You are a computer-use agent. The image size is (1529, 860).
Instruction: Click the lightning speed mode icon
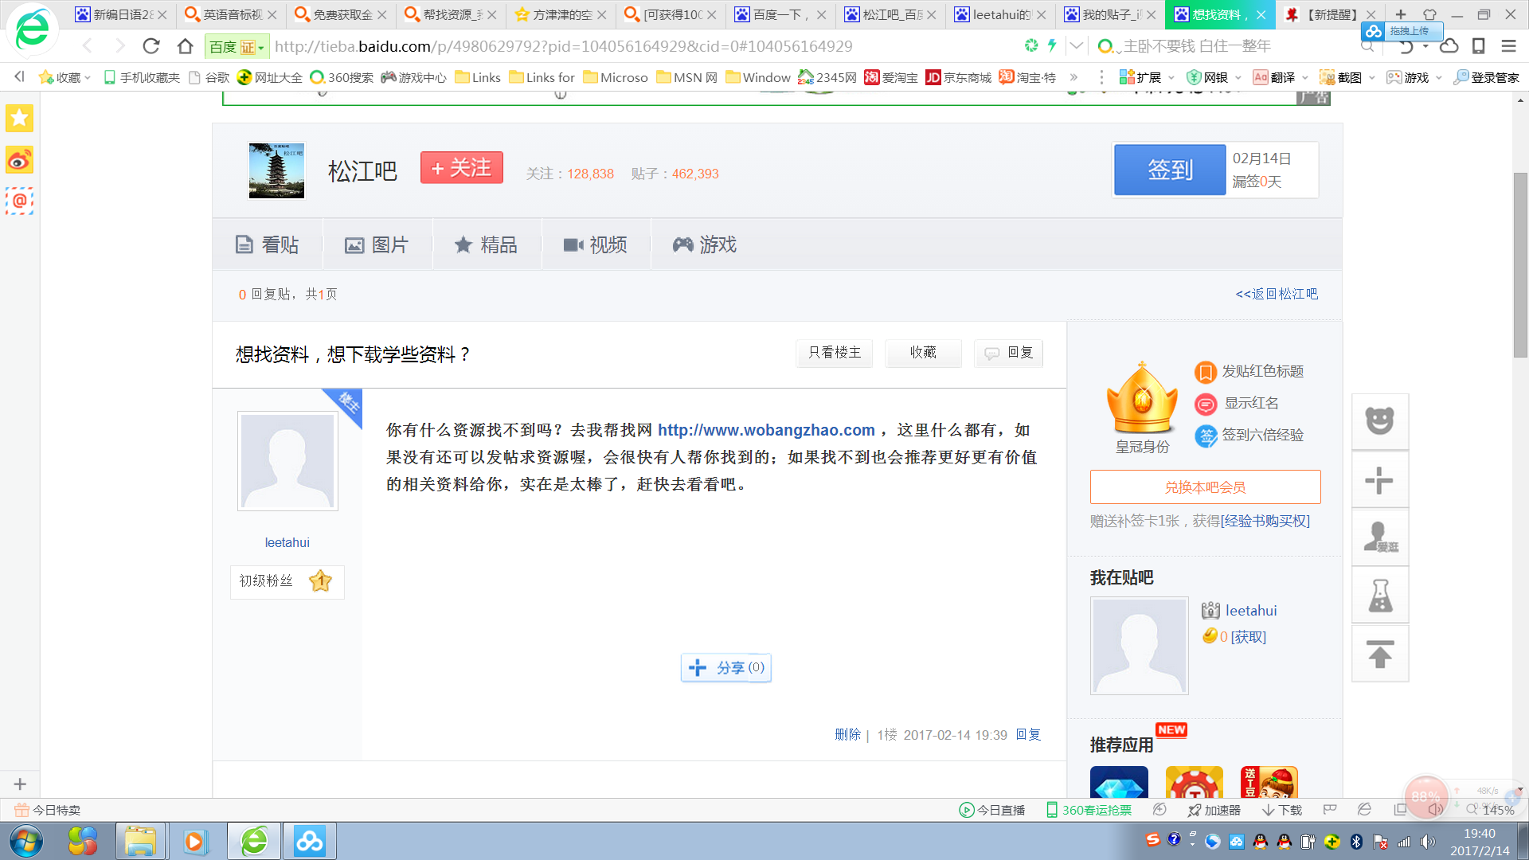pos(1052,46)
